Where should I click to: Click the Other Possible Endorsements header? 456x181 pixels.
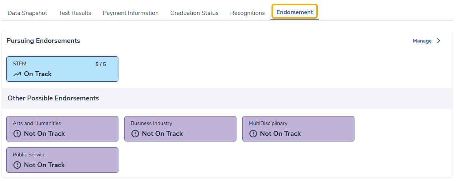point(53,98)
